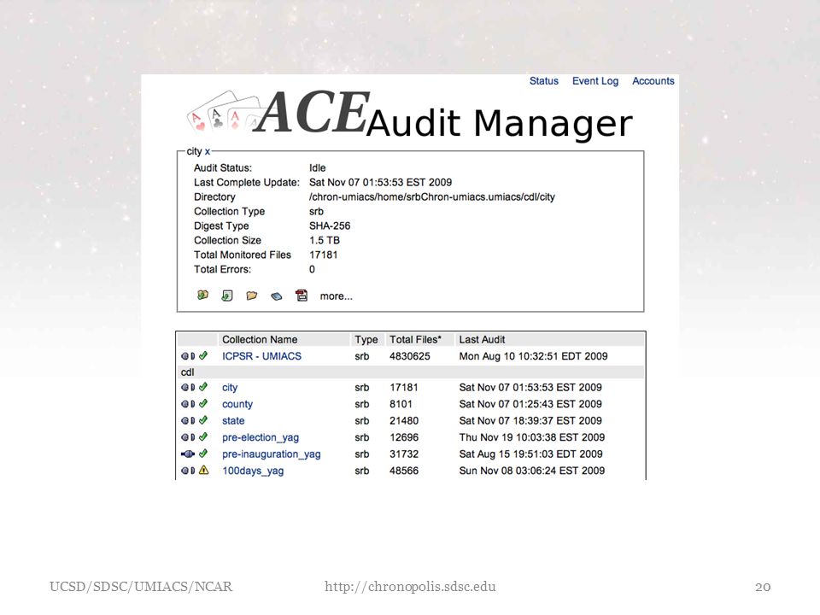This screenshot has height=615, width=820.
Task: Click the 'more...' link in city panel
Action: coord(337,296)
